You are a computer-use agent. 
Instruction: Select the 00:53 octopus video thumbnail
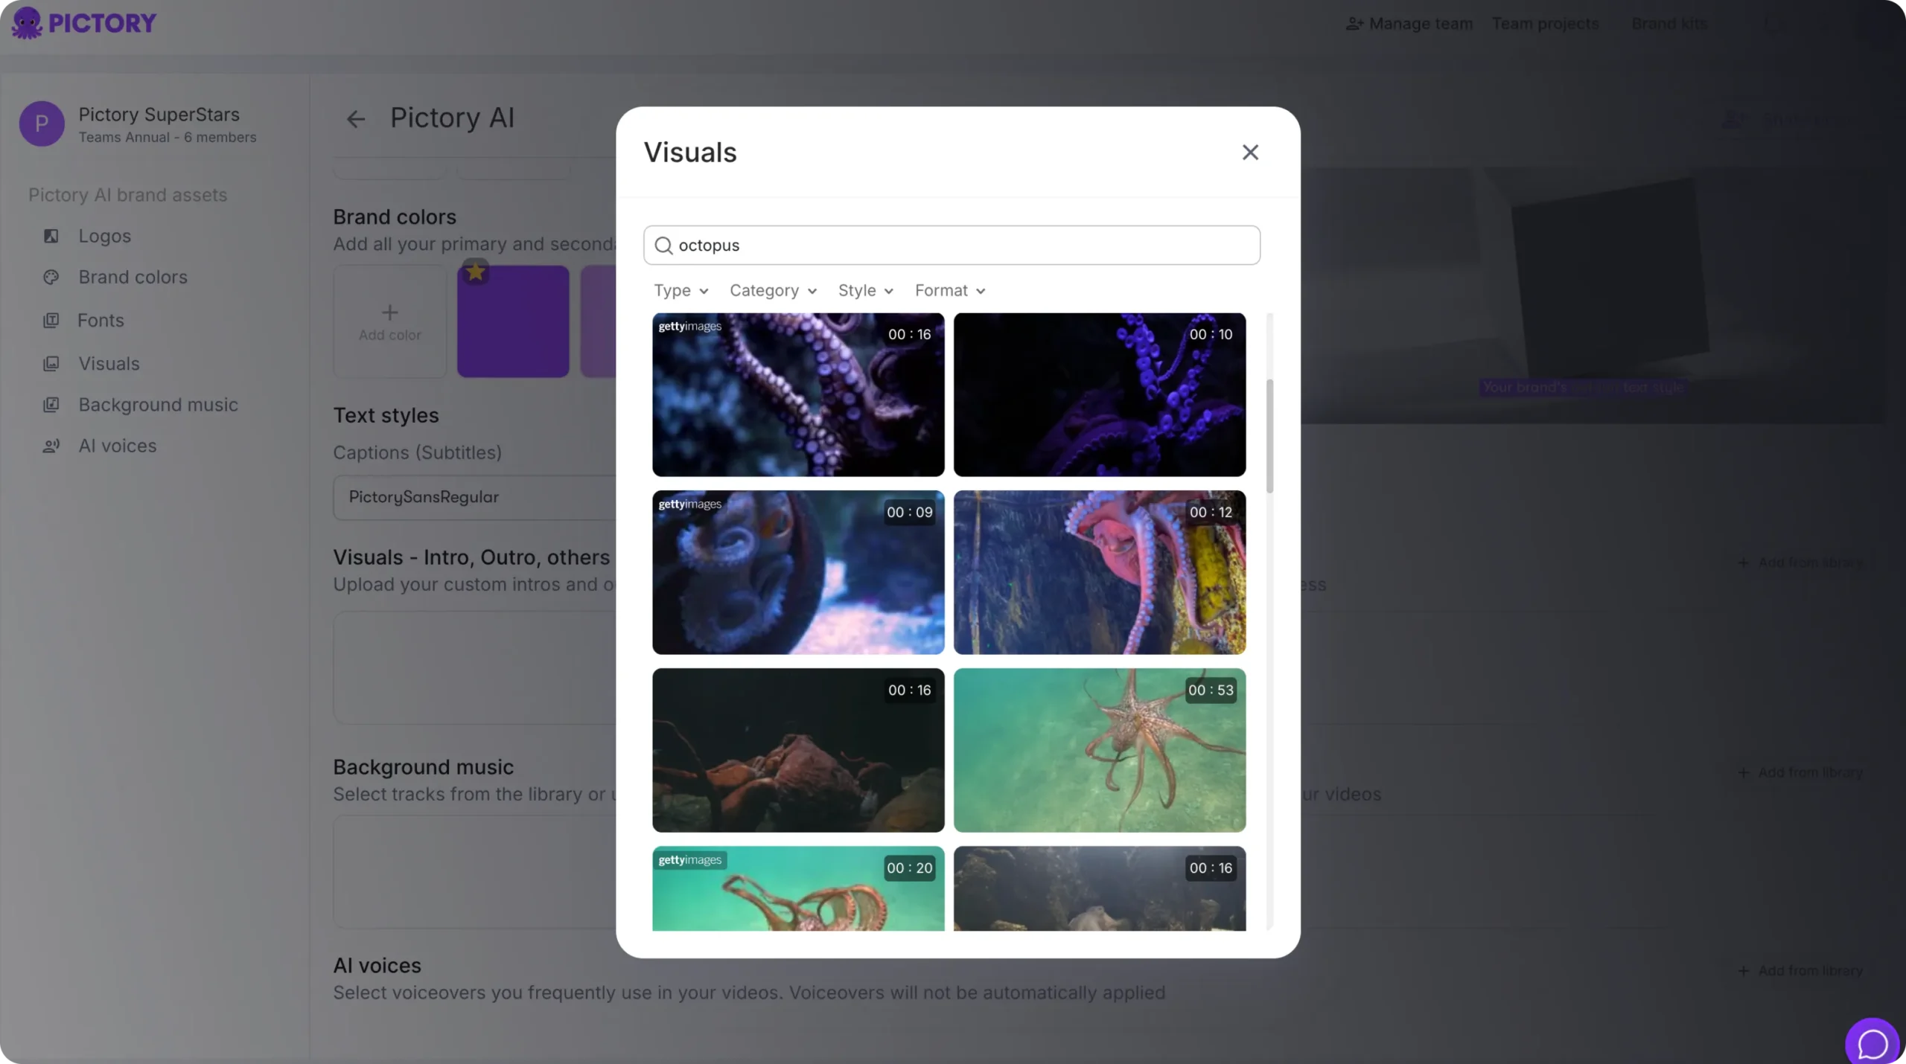click(1099, 750)
